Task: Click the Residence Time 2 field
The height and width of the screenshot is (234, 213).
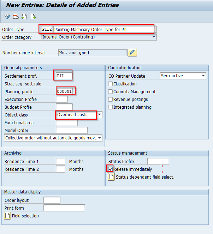Action: tap(60, 169)
